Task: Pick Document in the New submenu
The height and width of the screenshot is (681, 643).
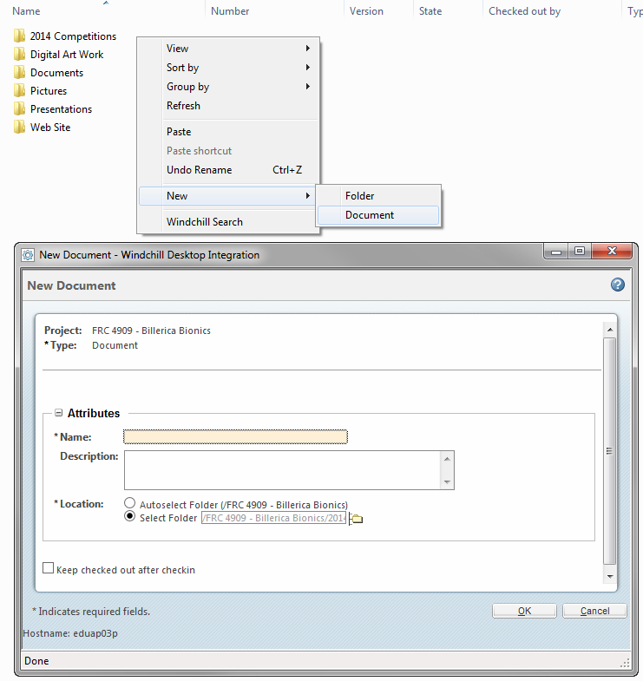Action: coord(378,215)
